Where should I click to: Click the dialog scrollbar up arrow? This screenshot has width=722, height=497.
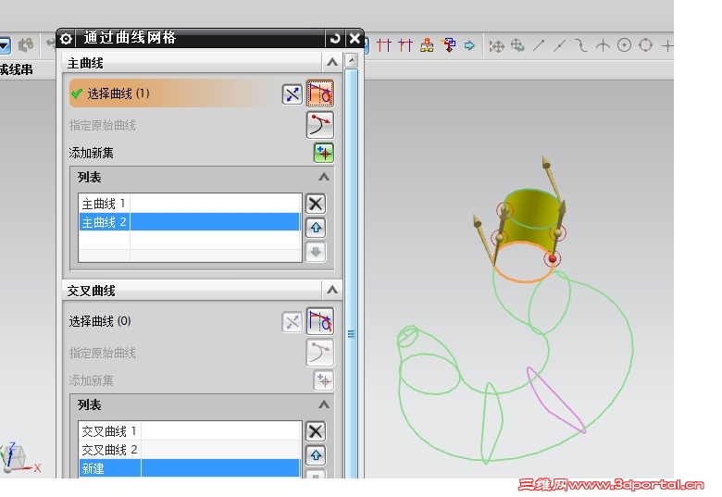tap(352, 60)
